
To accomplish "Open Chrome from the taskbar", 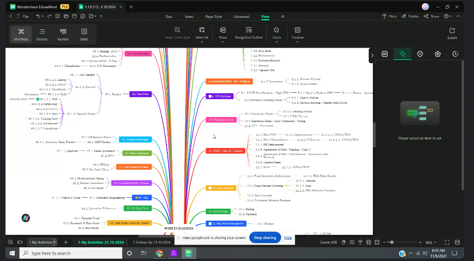I will pyautogui.click(x=160, y=253).
